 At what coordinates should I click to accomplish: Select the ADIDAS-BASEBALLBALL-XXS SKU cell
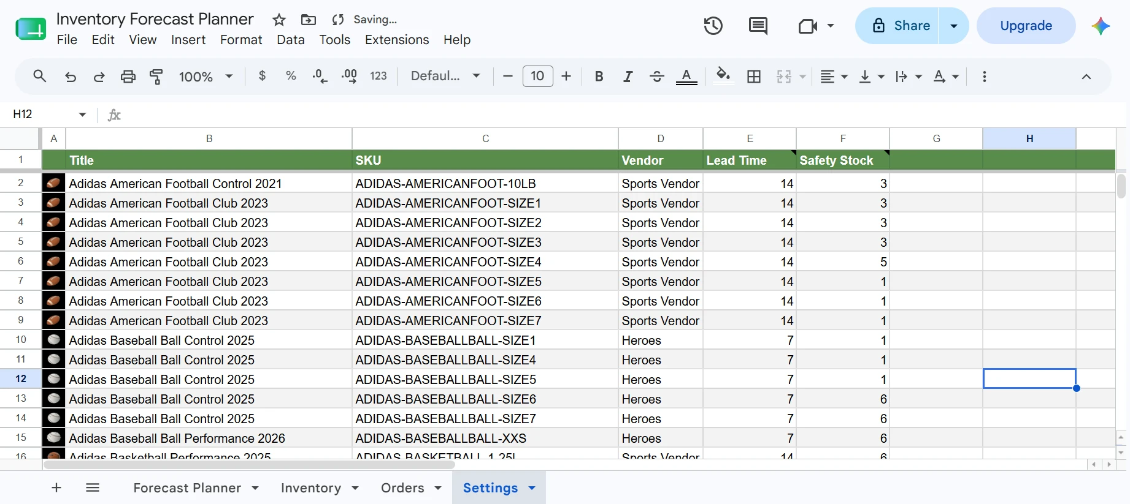485,438
